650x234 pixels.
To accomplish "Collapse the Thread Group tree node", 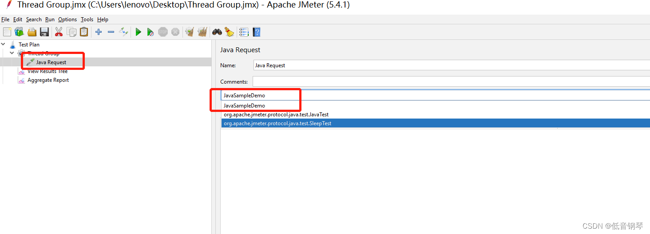I will point(12,53).
